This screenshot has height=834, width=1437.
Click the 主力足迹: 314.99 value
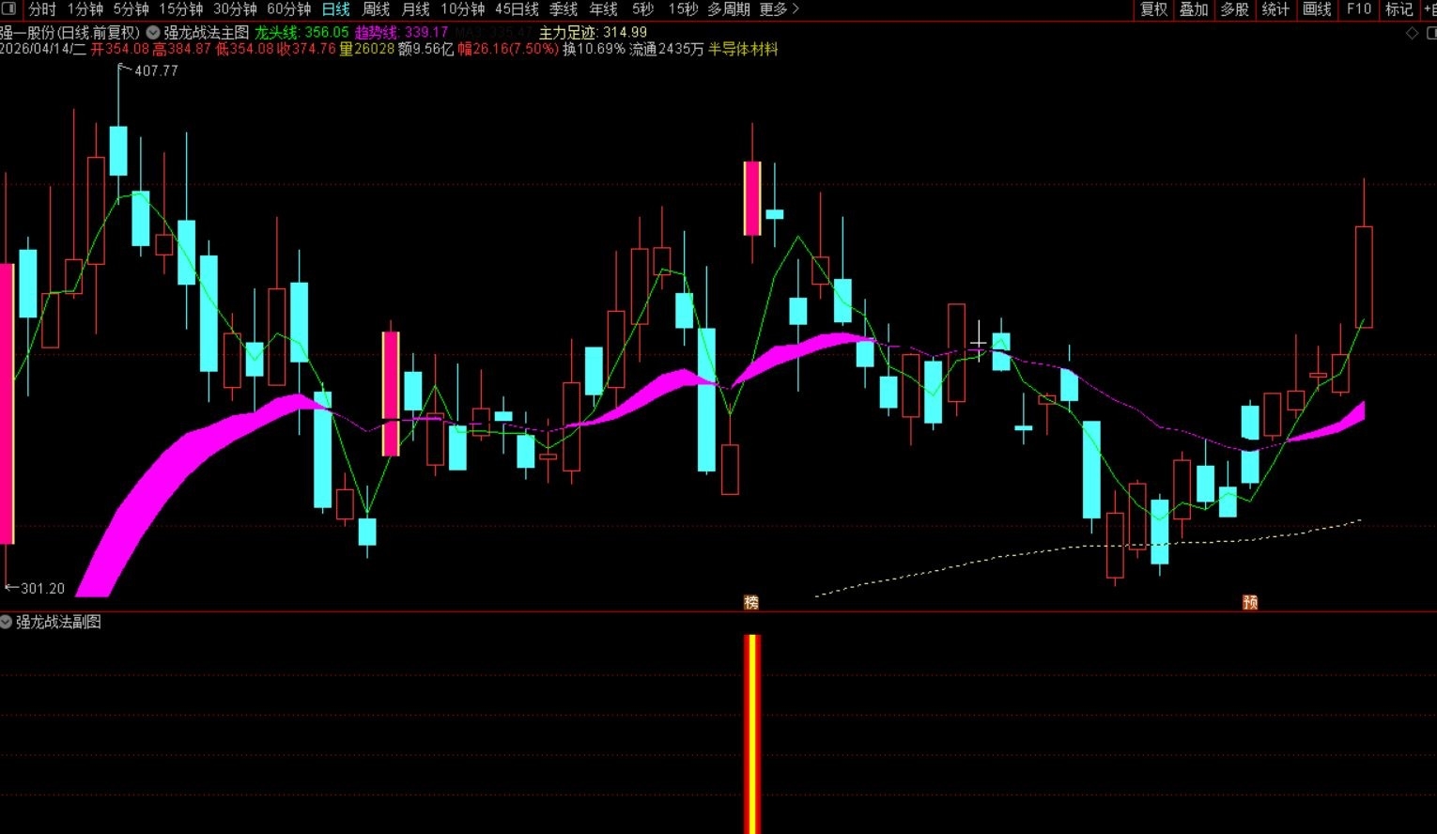pos(593,33)
